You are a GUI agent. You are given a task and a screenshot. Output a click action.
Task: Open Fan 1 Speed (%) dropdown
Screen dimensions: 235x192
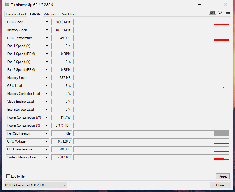(47, 46)
